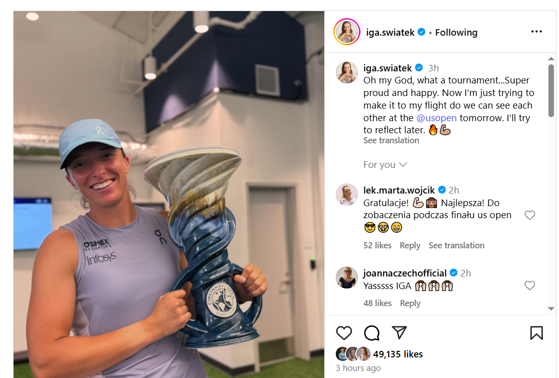Click scrollbar down arrow in comments
559x378 pixels.
click(551, 309)
